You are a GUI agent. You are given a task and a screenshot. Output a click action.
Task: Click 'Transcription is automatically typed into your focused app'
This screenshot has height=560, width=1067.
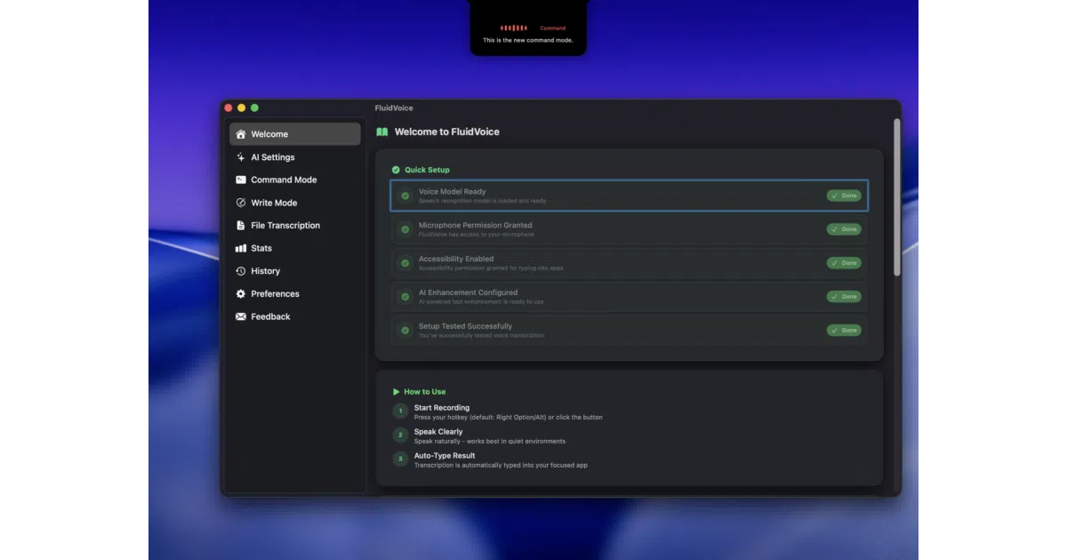[x=501, y=465]
